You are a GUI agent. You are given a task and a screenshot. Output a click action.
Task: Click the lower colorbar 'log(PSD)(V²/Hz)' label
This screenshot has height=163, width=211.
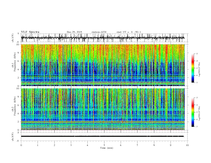(x=200, y=113)
